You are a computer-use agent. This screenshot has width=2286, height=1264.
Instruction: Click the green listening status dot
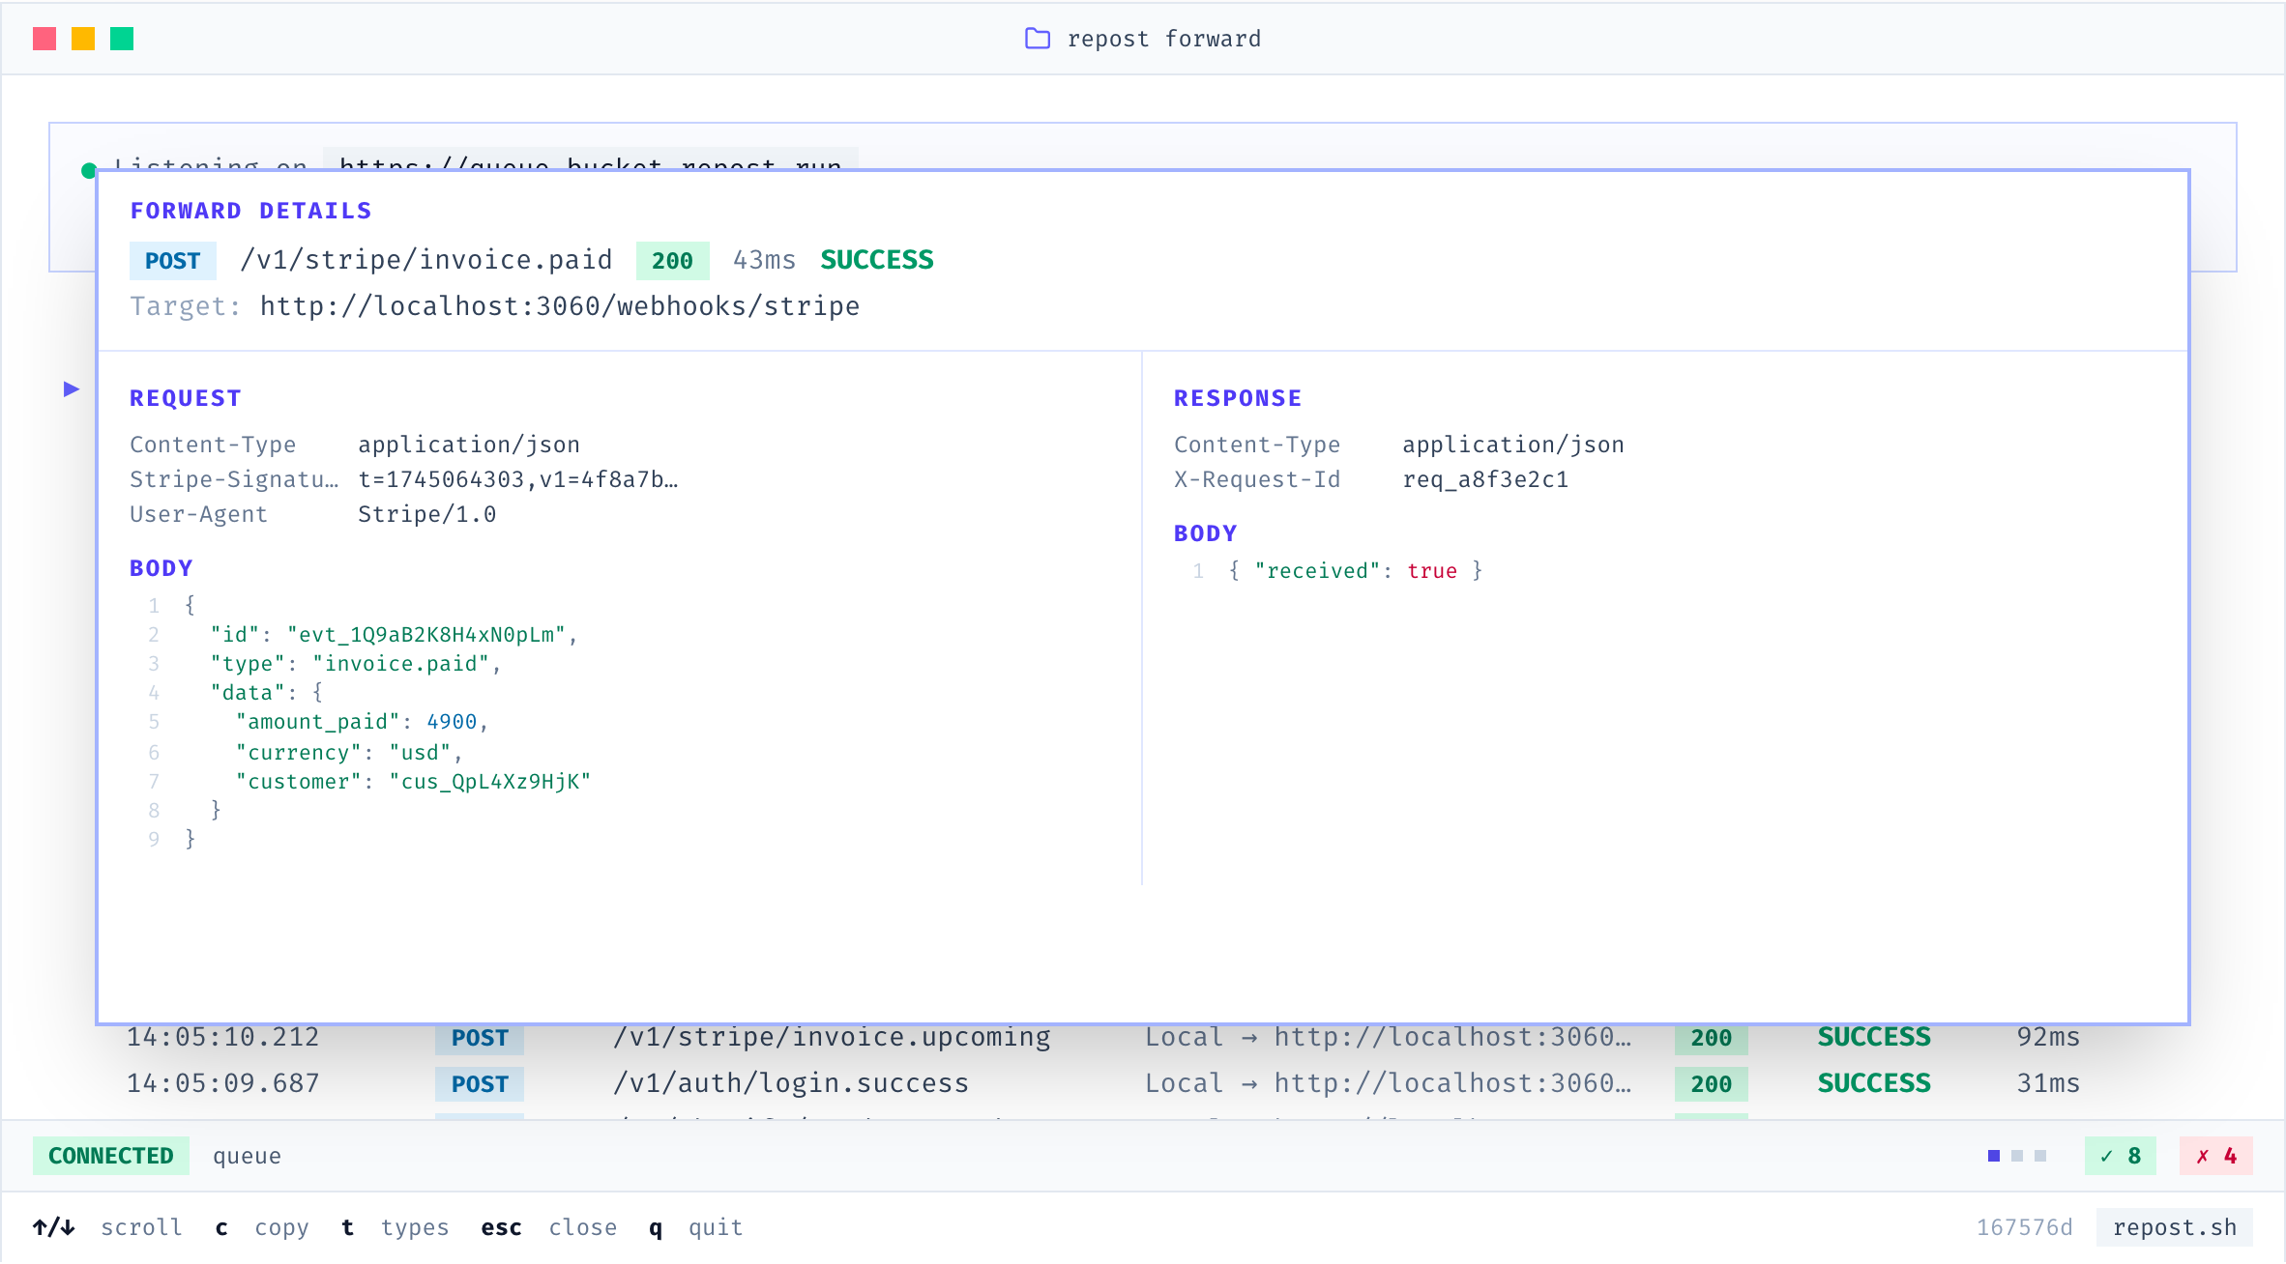pos(88,171)
